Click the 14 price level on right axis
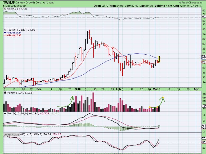 204,82
